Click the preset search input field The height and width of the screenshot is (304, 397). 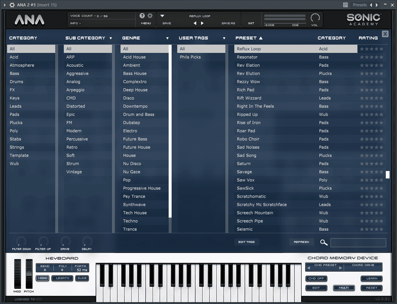click(x=358, y=243)
